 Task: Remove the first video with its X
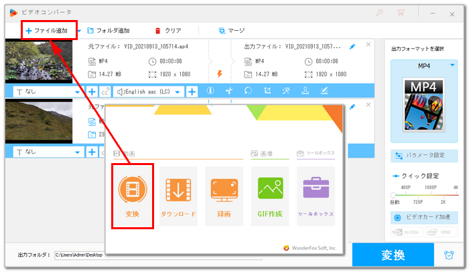(x=368, y=44)
